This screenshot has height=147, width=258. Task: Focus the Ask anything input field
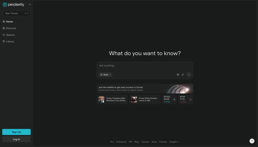point(144,66)
